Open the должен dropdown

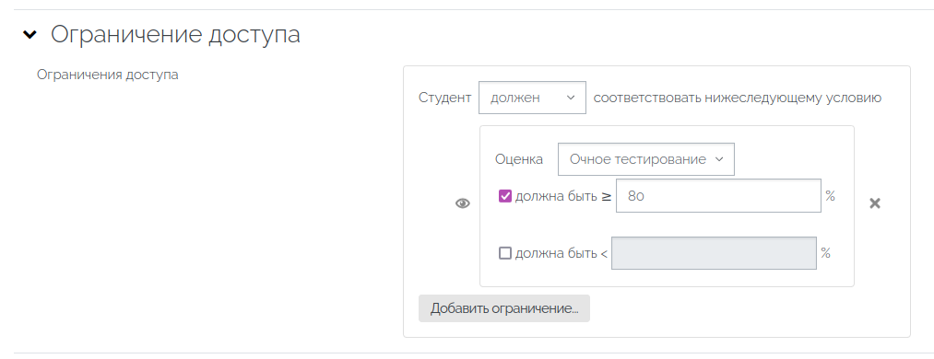[x=532, y=98]
